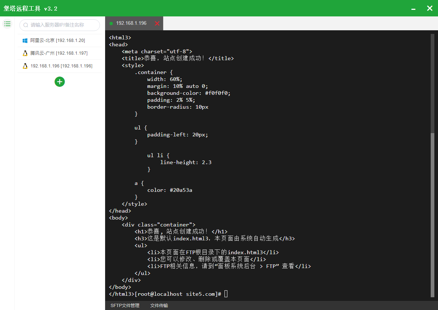
Task: Open the SFTP文件管理 panel
Action: click(x=125, y=306)
